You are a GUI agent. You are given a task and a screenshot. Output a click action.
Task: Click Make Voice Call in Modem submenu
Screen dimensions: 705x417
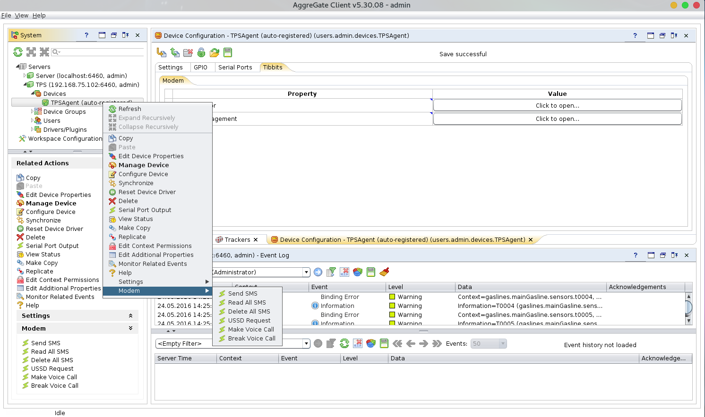(251, 329)
